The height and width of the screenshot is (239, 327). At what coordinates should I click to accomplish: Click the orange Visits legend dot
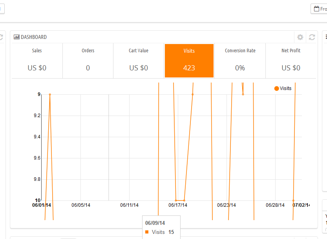[x=276, y=88]
